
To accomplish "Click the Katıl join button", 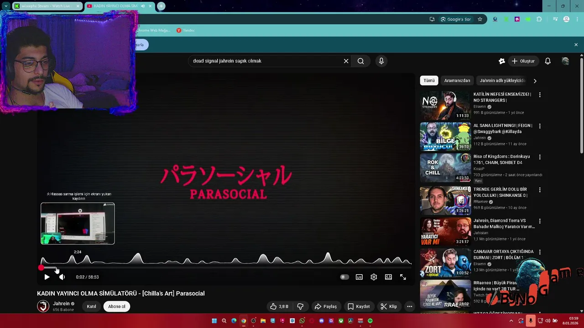I will 92,307.
